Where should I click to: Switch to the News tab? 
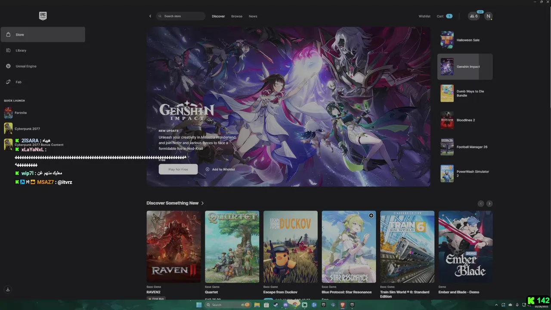(253, 16)
